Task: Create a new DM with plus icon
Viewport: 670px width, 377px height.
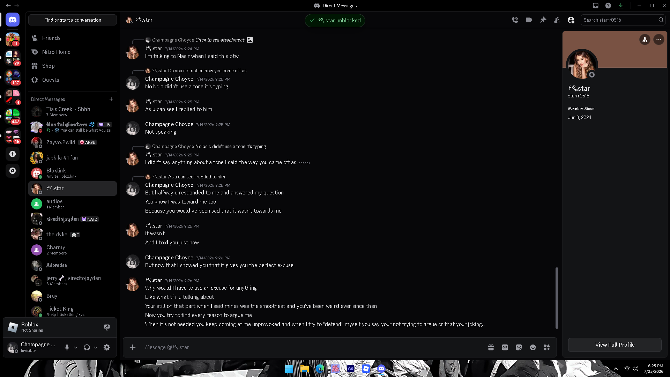Action: pyautogui.click(x=111, y=99)
